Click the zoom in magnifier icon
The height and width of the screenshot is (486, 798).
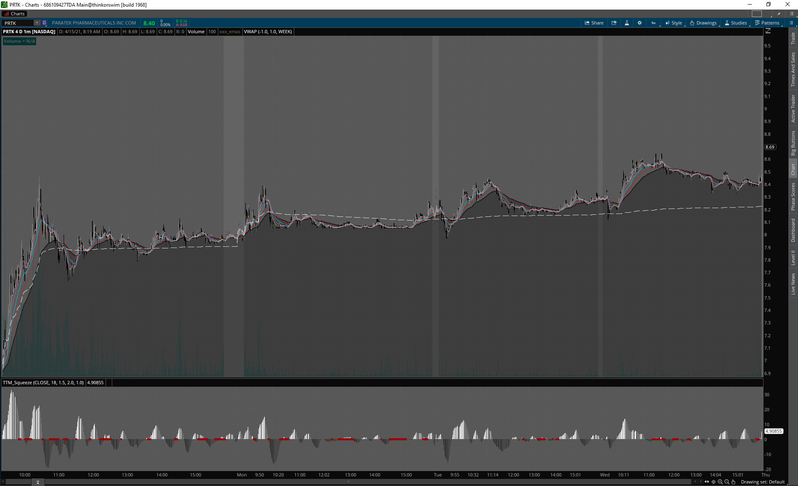click(x=720, y=482)
